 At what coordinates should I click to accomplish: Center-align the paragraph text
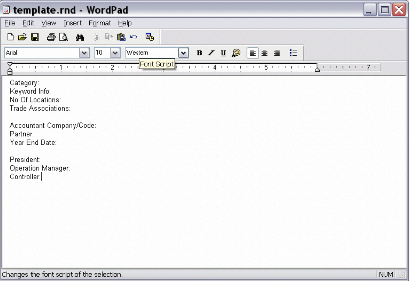pyautogui.click(x=265, y=53)
